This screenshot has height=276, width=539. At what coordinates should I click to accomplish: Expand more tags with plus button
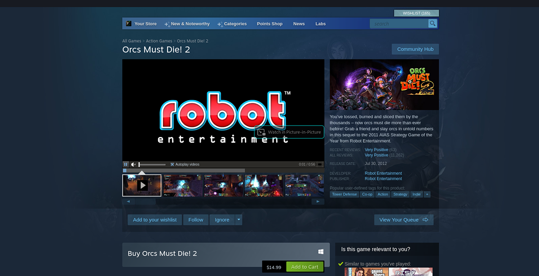(x=427, y=194)
